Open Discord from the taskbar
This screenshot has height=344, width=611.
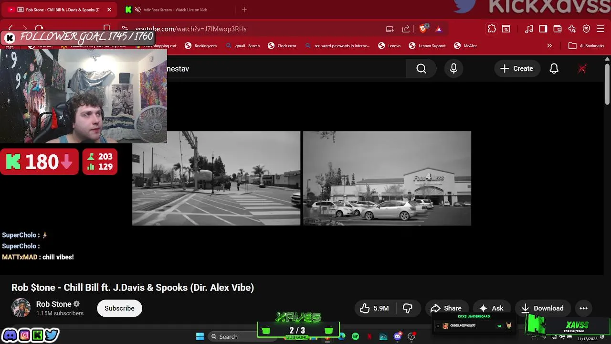(x=397, y=337)
